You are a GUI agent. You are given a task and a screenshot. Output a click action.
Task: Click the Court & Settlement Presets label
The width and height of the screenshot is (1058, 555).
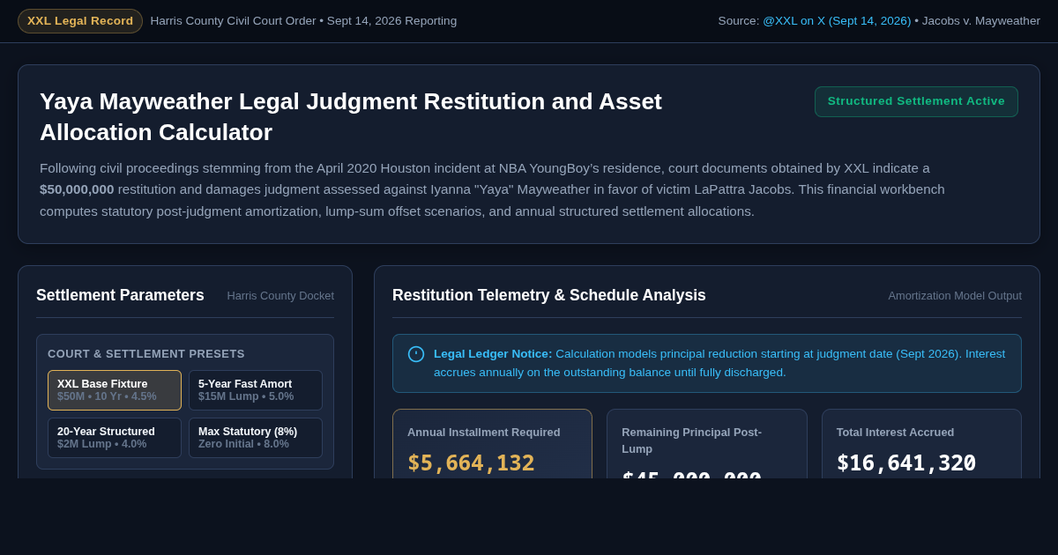coord(146,354)
